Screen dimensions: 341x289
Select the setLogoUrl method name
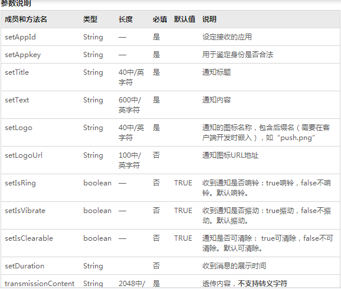[x=24, y=155]
